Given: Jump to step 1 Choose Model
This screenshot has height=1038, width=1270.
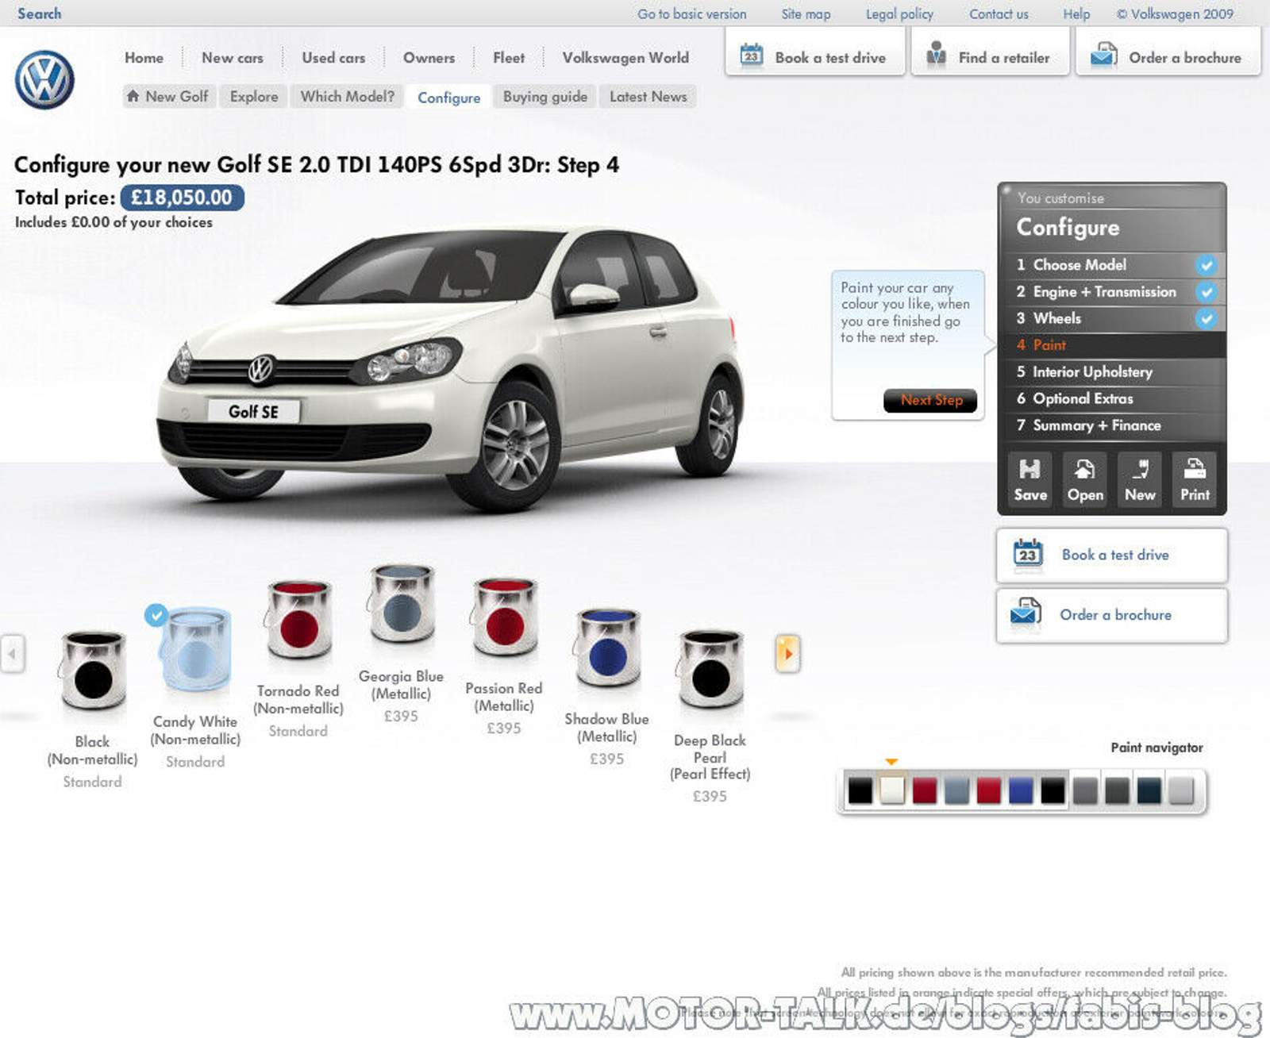Looking at the screenshot, I should [x=1111, y=265].
